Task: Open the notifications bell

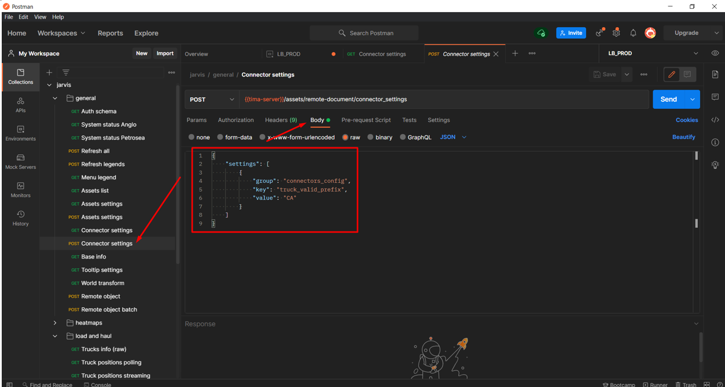Action: pos(633,33)
